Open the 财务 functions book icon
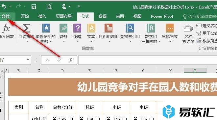The width and height of the screenshot is (217, 120). click(x=63, y=28)
